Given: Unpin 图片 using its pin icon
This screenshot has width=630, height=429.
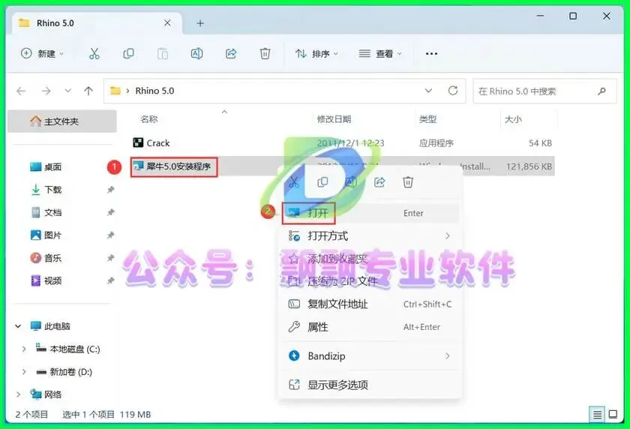Looking at the screenshot, I should (110, 235).
